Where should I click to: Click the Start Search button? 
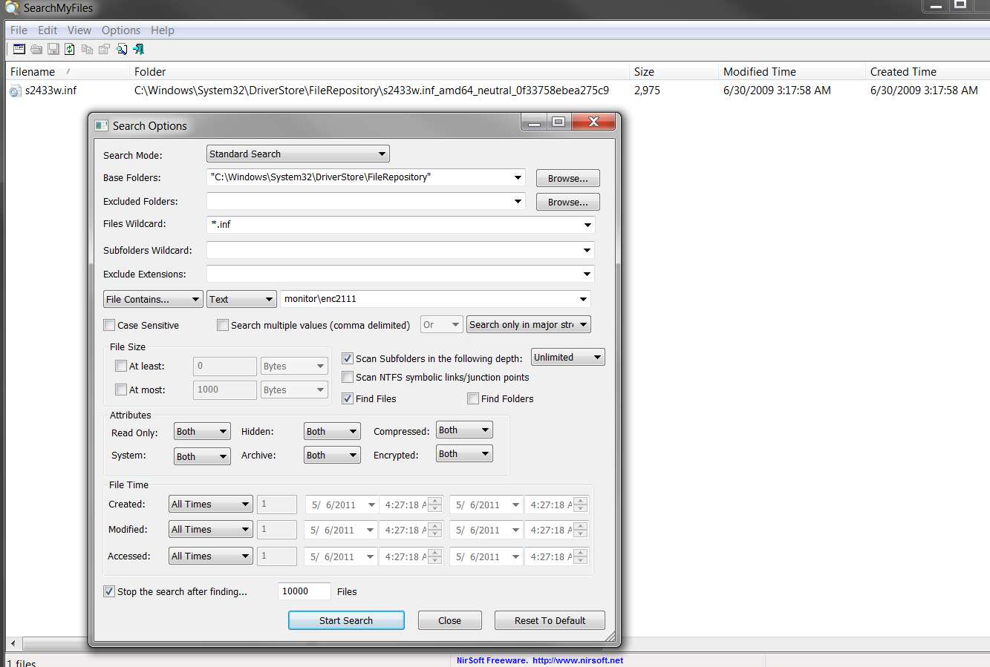pos(346,620)
